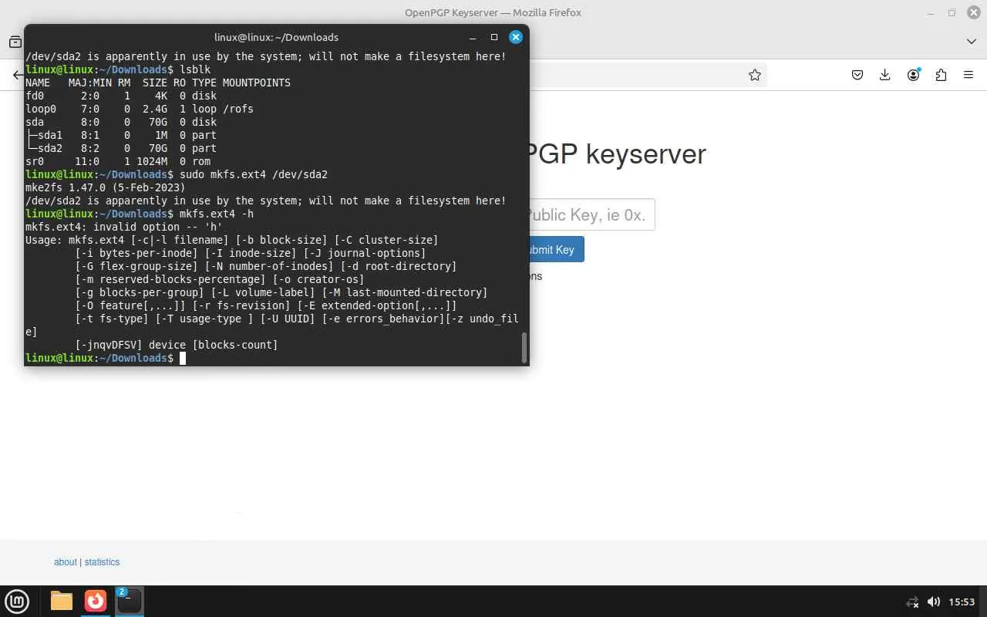This screenshot has width=987, height=617.
Task: Expand the Firefox list all tabs chevron
Action: click(971, 42)
